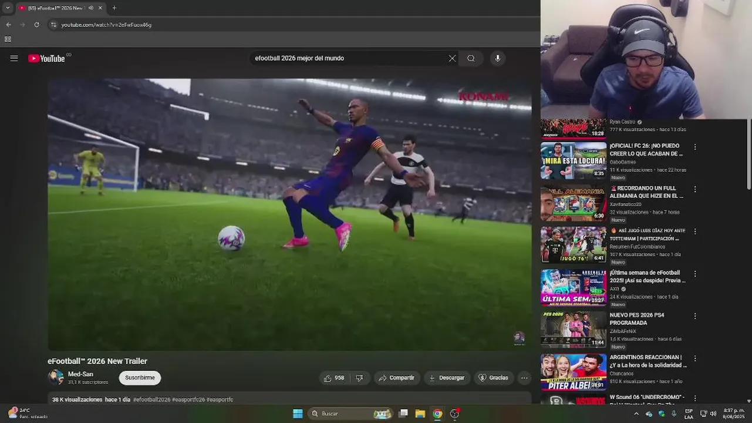Click the Descargar download button
This screenshot has height=423, width=752.
[x=447, y=378]
